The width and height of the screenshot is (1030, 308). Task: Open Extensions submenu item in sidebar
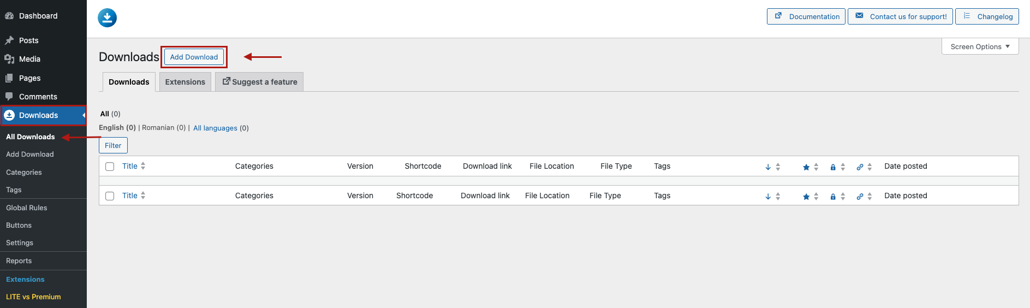pyautogui.click(x=25, y=279)
